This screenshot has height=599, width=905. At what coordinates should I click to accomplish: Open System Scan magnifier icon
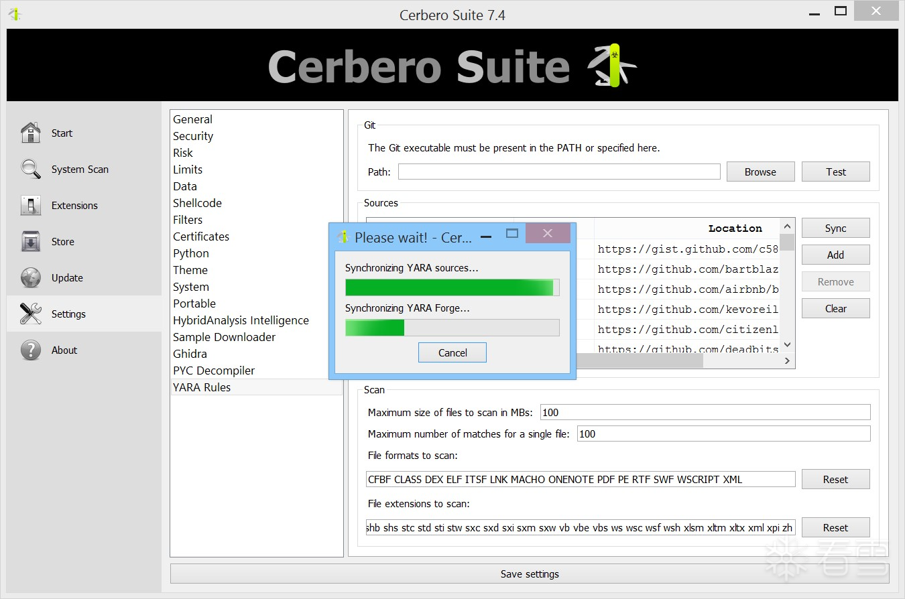pyautogui.click(x=31, y=169)
